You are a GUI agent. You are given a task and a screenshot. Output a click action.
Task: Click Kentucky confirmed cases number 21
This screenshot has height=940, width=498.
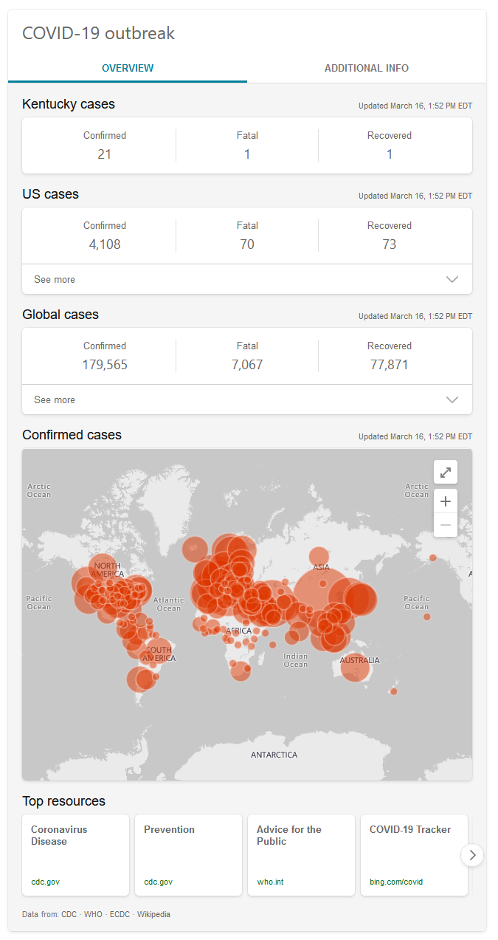click(x=105, y=154)
